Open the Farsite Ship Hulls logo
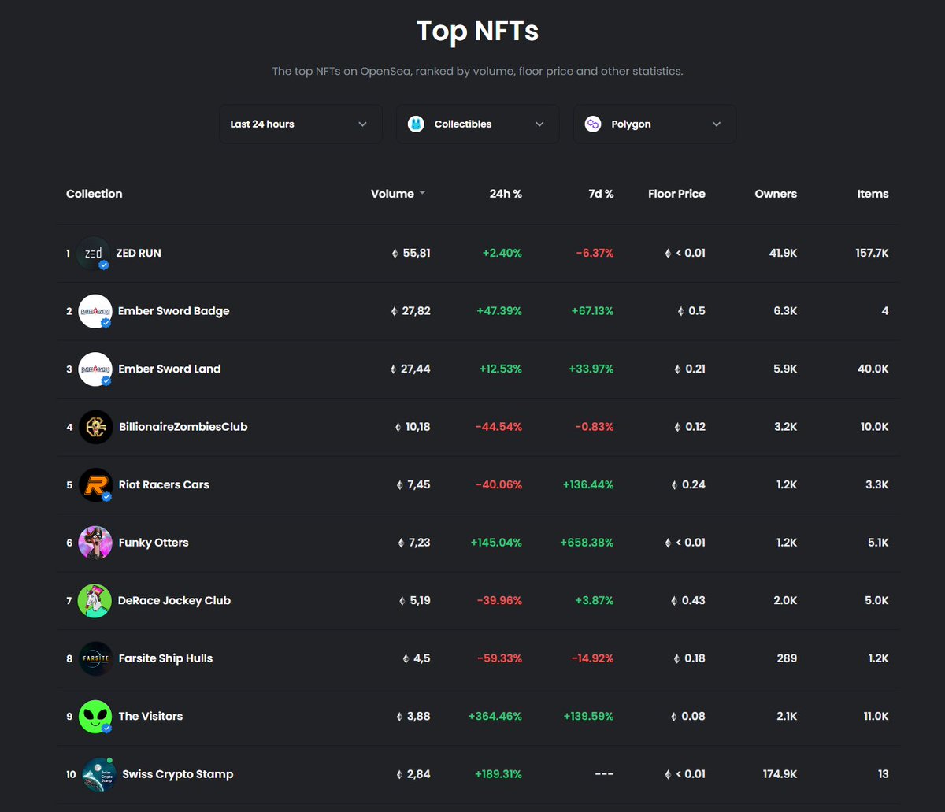Image resolution: width=945 pixels, height=812 pixels. click(94, 658)
